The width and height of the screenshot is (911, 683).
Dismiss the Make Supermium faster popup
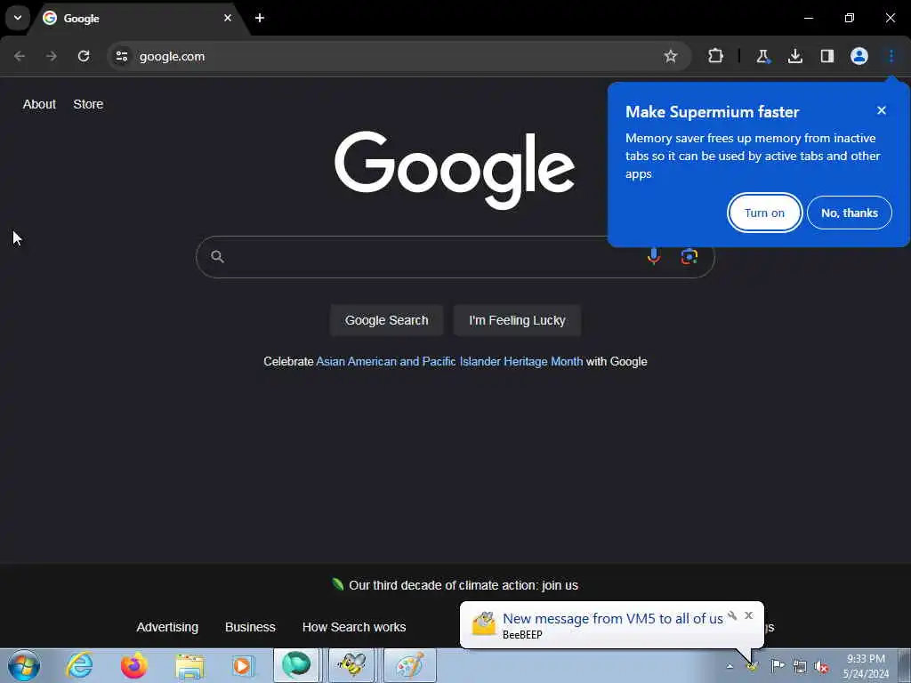882,110
